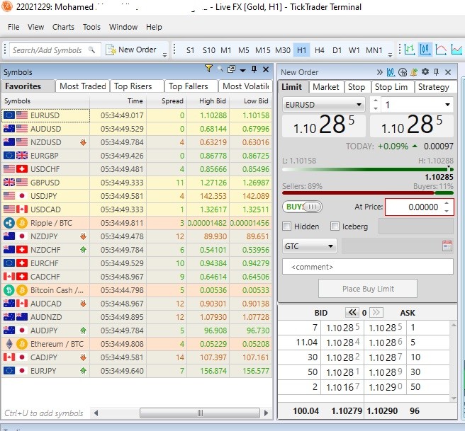Click next depth arrows next to ASK

tap(376, 312)
